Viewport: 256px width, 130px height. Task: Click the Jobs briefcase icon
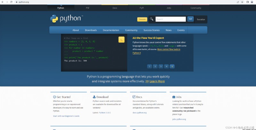coord(174,97)
